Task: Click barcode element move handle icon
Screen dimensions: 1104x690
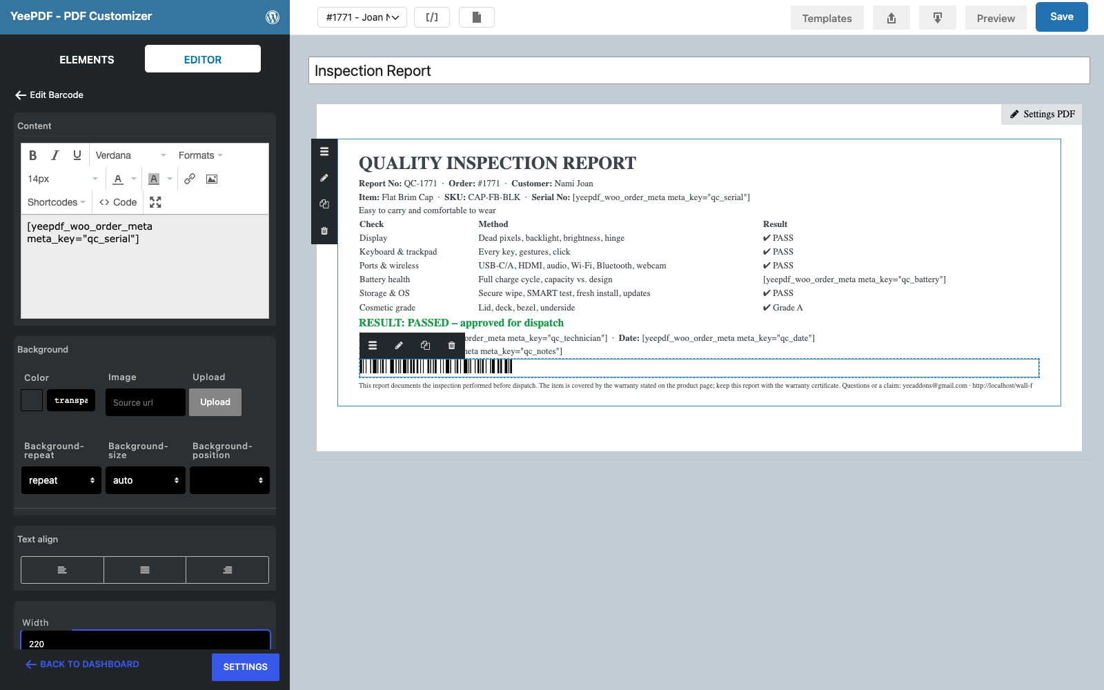Action: [x=373, y=346]
